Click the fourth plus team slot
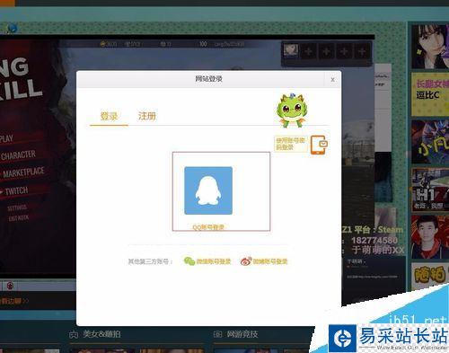This screenshot has height=353, width=449. coord(362,51)
